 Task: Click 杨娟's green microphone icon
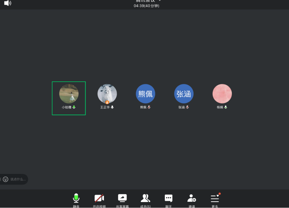coord(226,107)
